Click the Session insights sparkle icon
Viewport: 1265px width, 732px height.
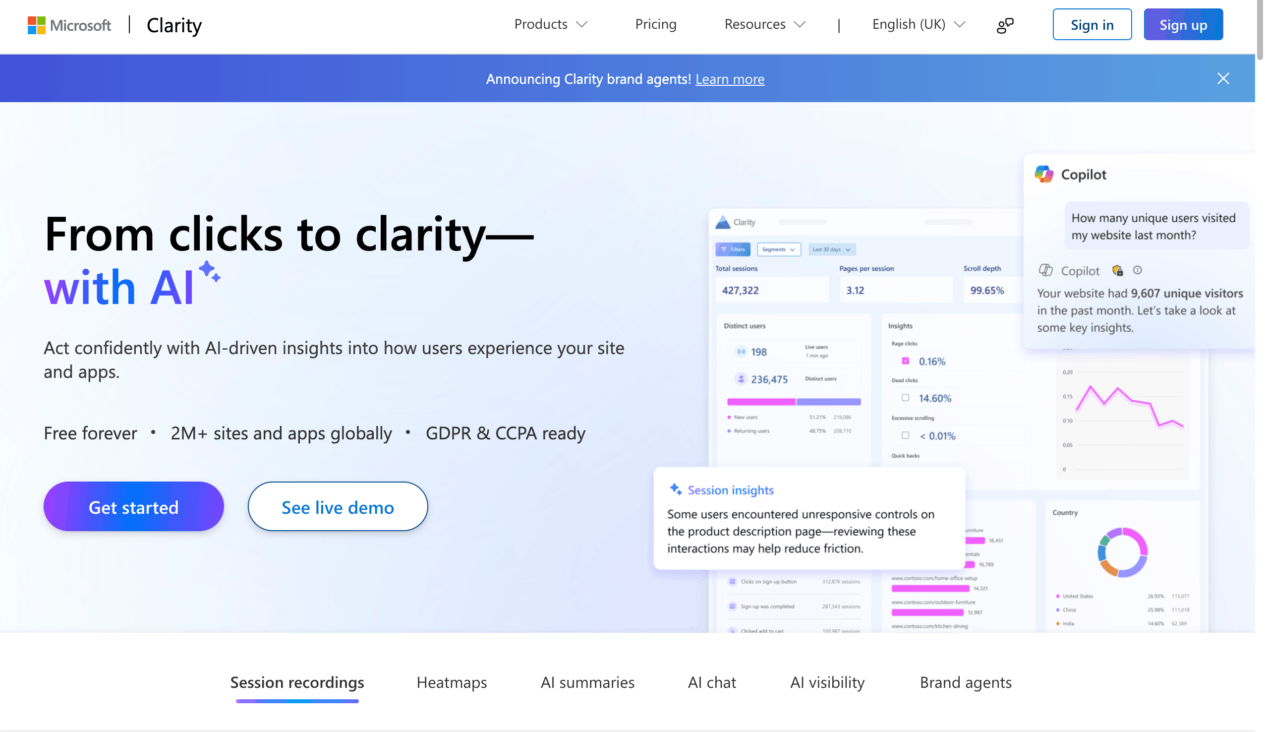pyautogui.click(x=676, y=489)
